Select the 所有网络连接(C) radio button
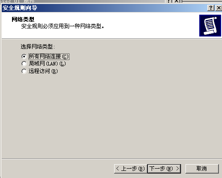The width and height of the screenshot is (222, 178). [24, 57]
